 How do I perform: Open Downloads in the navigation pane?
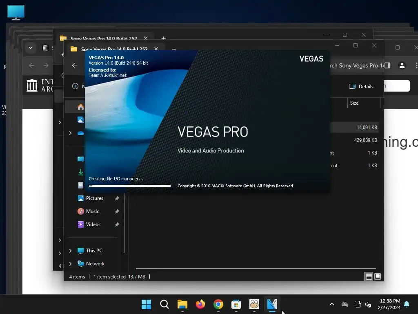point(80,172)
